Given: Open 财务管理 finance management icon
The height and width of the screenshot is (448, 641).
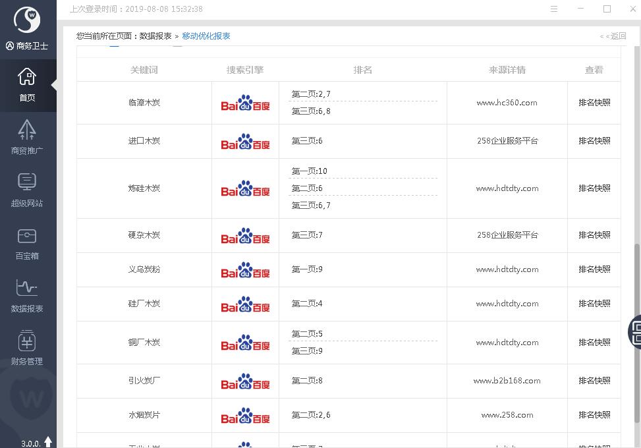Looking at the screenshot, I should coord(27,348).
